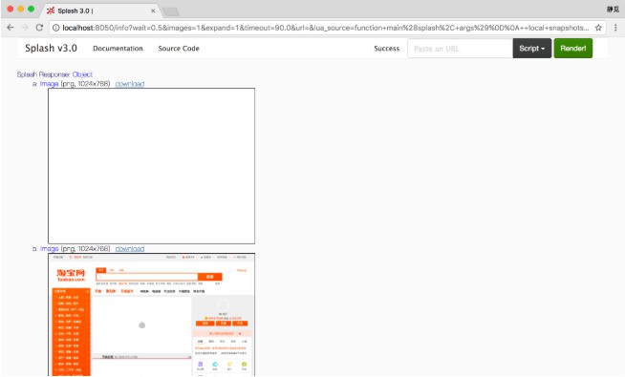Image resolution: width=625 pixels, height=377 pixels.
Task: Click the green Render! button
Action: (x=572, y=48)
